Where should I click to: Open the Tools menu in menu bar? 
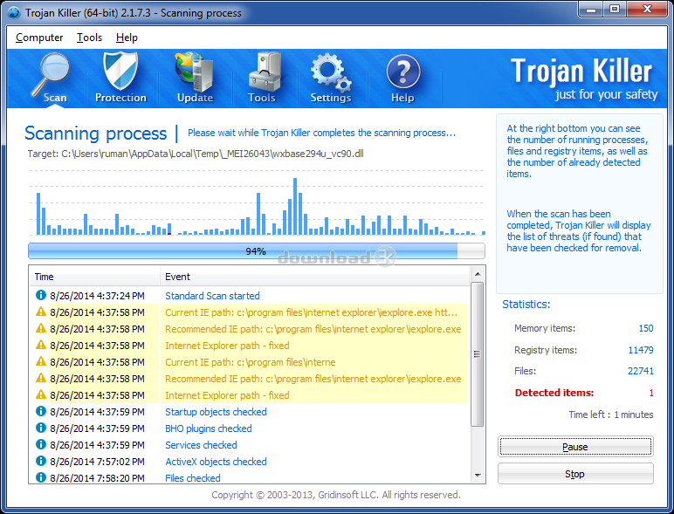89,38
